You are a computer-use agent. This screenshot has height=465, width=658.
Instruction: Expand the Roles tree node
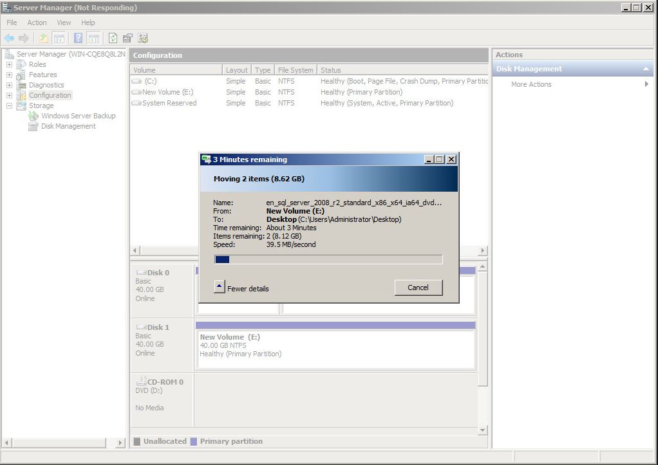click(x=9, y=64)
